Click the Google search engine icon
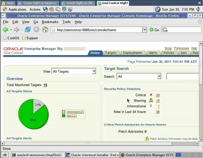 pos(165,30)
